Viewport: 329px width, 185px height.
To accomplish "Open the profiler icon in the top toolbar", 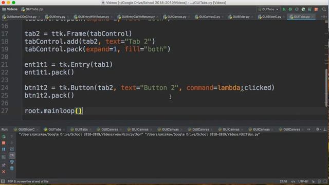I will click(x=303, y=9).
